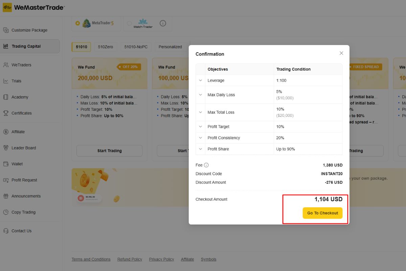
Task: Click the info icon beside Match-Trader
Action: point(163,23)
